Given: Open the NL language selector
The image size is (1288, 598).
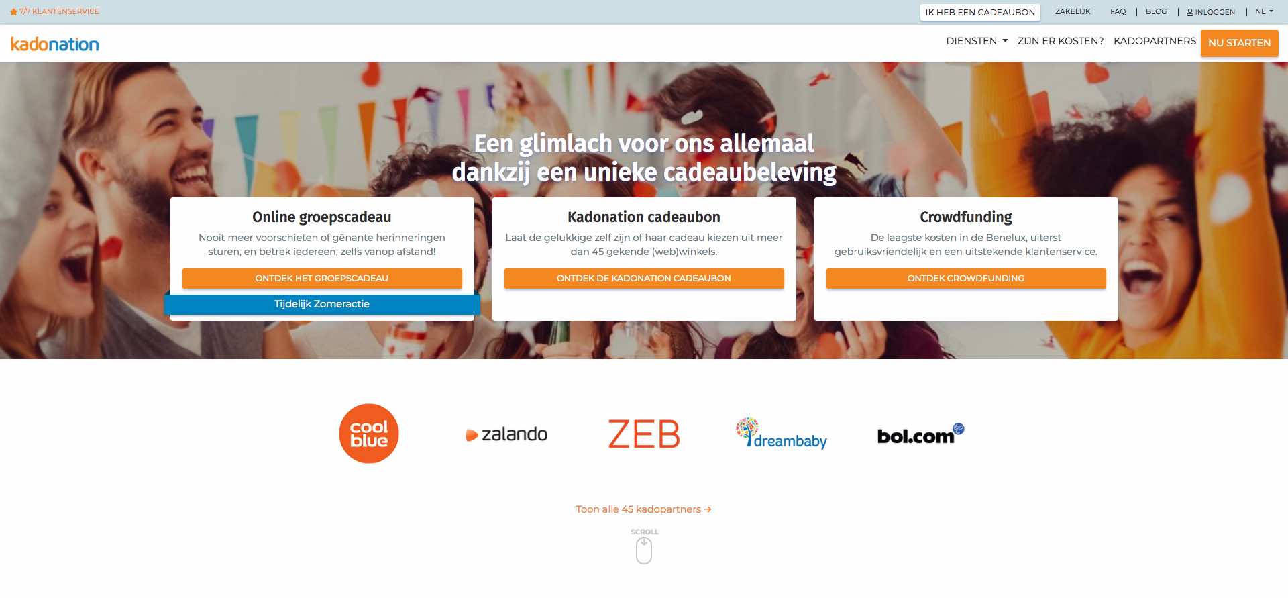Looking at the screenshot, I should [x=1264, y=11].
